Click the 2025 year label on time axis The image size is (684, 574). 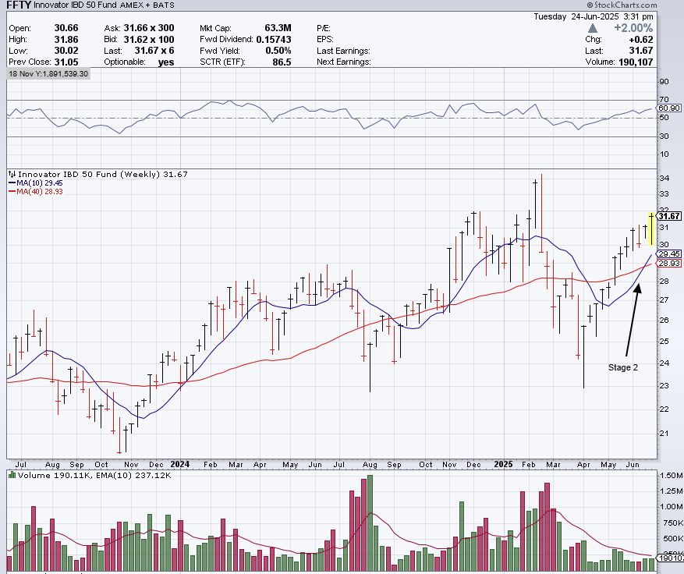(503, 464)
